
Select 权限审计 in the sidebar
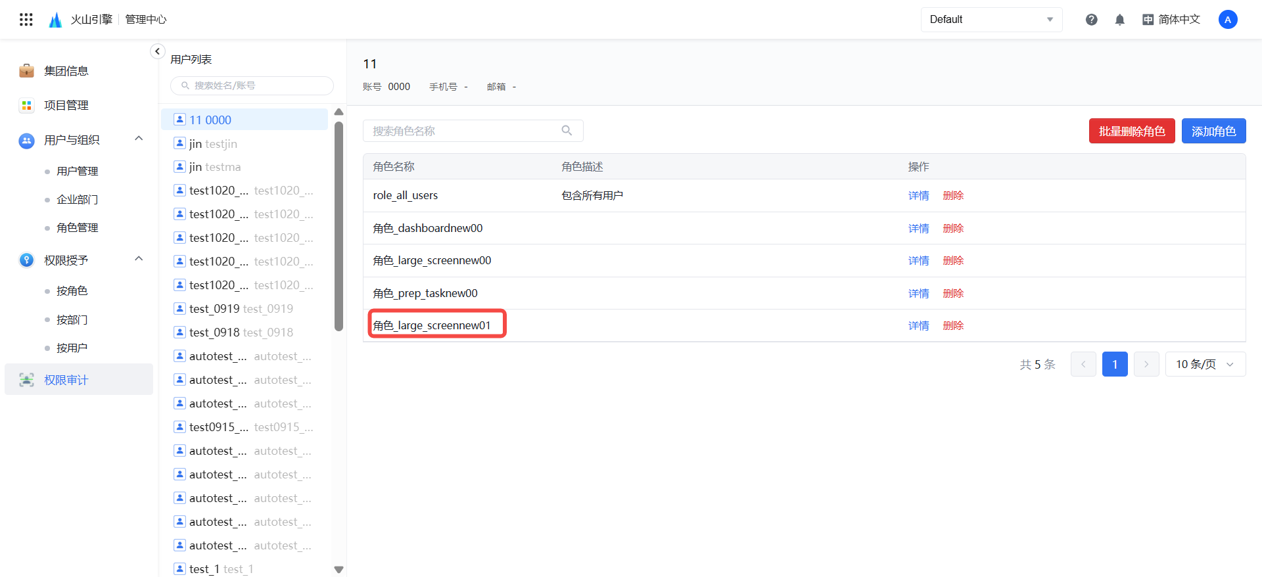click(66, 380)
